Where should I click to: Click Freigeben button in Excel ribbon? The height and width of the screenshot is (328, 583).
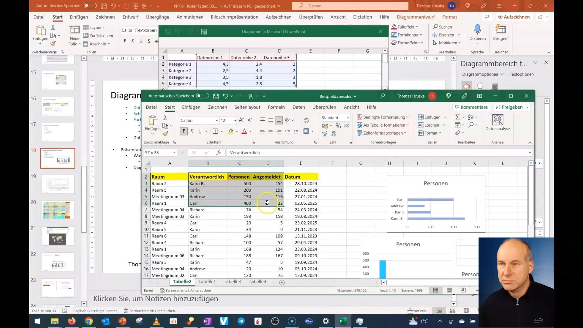click(512, 107)
